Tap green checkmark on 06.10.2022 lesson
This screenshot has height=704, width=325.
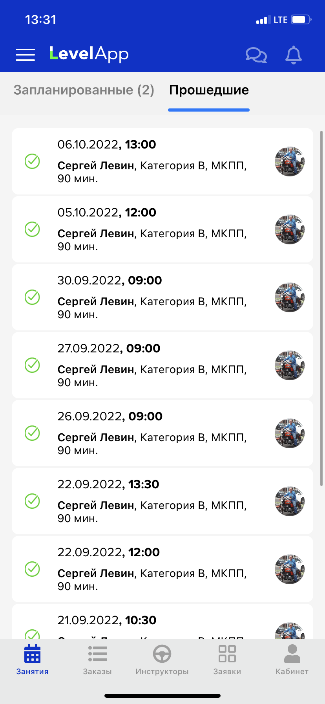[32, 161]
